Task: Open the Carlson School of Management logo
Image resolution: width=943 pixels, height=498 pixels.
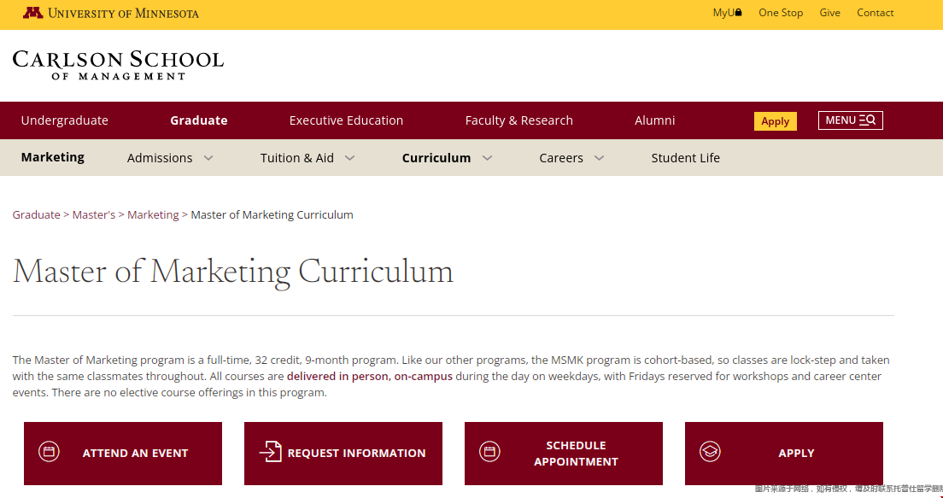Action: (118, 65)
